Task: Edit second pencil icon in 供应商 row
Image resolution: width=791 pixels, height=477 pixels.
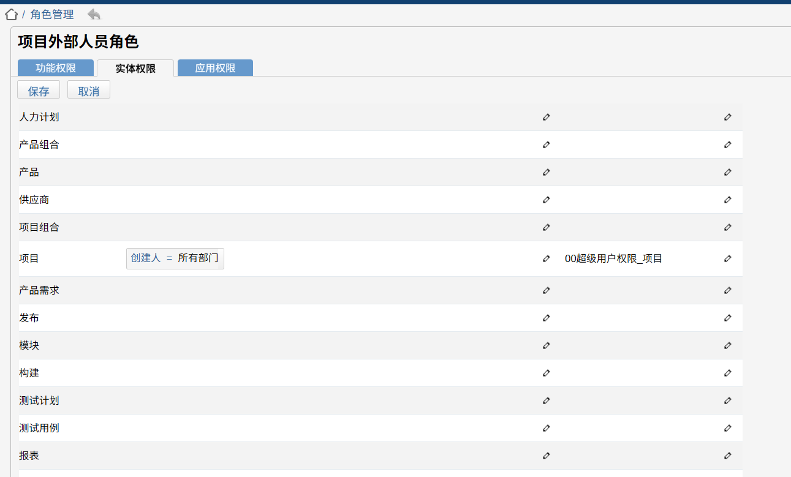Action: click(x=728, y=200)
